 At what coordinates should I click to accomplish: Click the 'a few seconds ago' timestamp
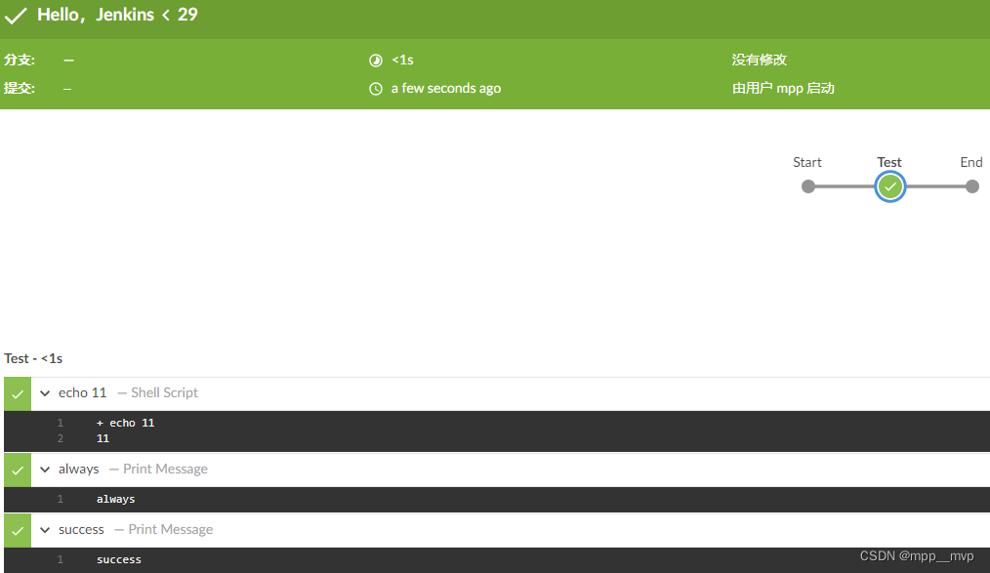pyautogui.click(x=446, y=89)
